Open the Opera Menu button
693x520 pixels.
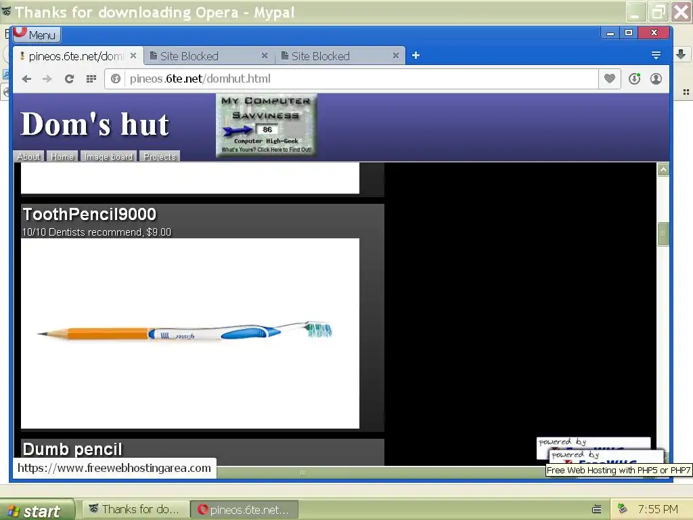point(37,35)
